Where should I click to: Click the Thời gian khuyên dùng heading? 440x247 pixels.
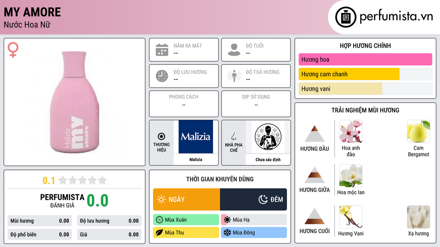220,179
